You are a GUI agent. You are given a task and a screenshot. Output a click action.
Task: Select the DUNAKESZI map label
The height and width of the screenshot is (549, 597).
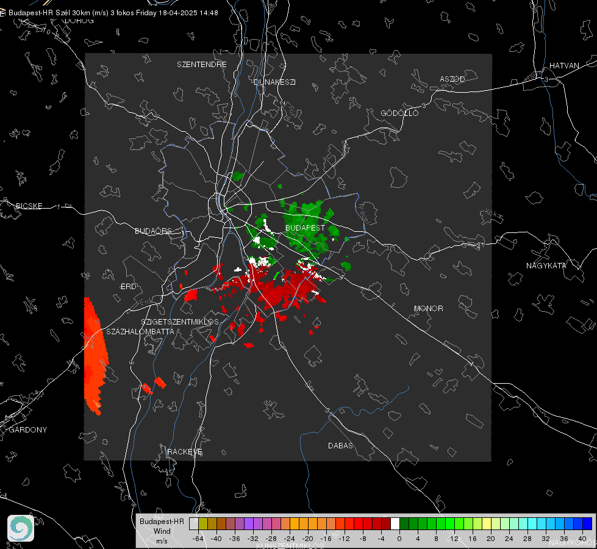[x=274, y=82]
